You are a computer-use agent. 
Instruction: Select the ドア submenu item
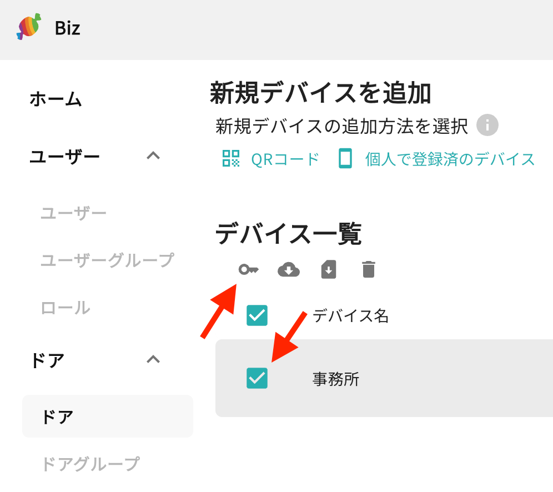pyautogui.click(x=108, y=416)
